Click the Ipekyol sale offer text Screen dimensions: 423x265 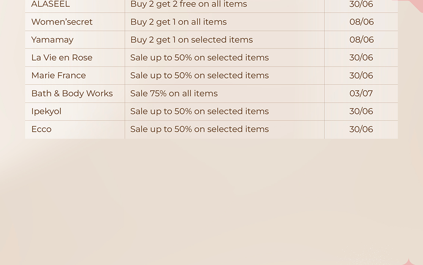click(200, 111)
